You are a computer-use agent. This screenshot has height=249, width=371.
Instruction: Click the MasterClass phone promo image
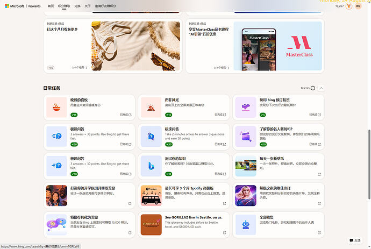277,46
